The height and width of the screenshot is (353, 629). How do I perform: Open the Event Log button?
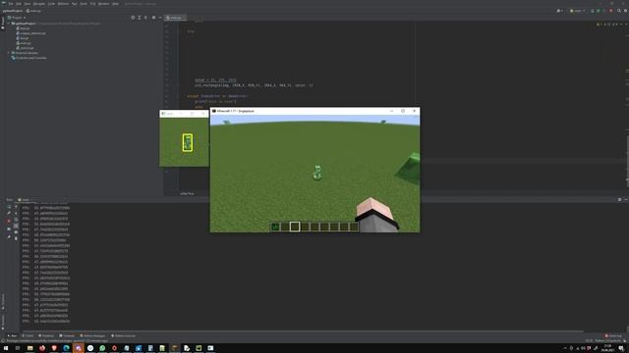613,335
